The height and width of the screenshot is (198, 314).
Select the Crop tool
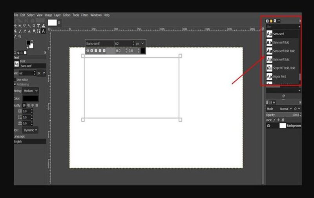[34, 26]
